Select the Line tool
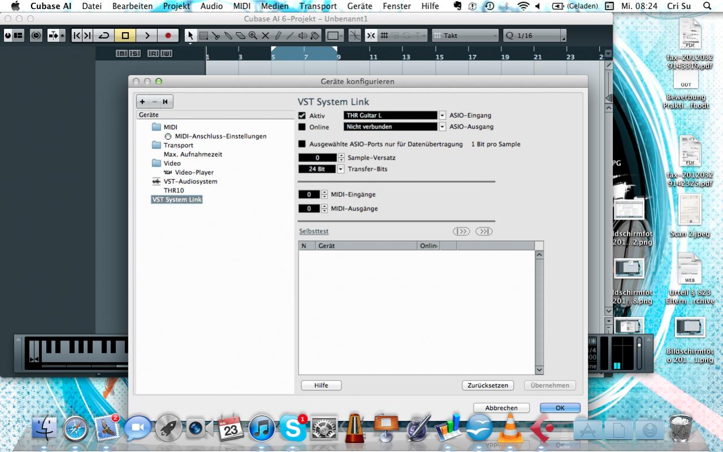 tap(290, 36)
